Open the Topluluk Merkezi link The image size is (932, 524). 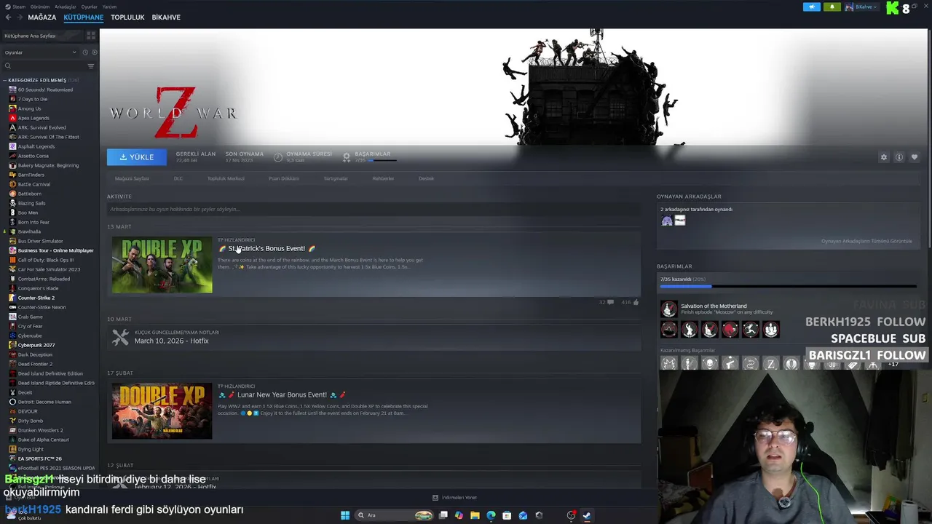226,178
